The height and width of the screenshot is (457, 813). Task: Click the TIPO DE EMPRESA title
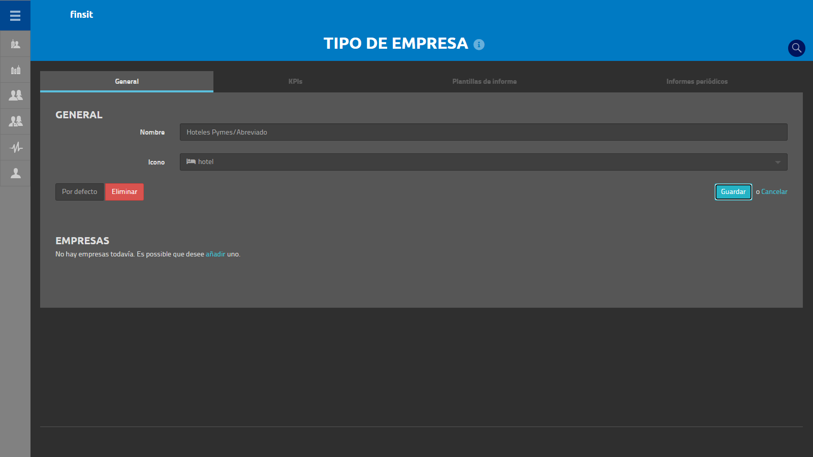396,44
